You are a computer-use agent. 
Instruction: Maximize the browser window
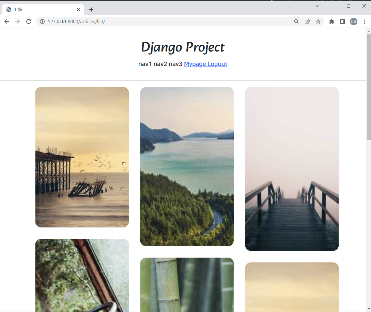(x=348, y=6)
